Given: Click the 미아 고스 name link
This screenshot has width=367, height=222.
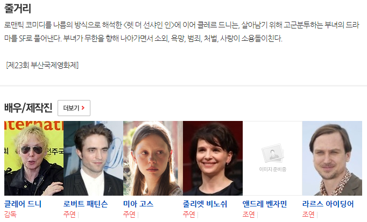Looking at the screenshot, I should click(138, 204).
